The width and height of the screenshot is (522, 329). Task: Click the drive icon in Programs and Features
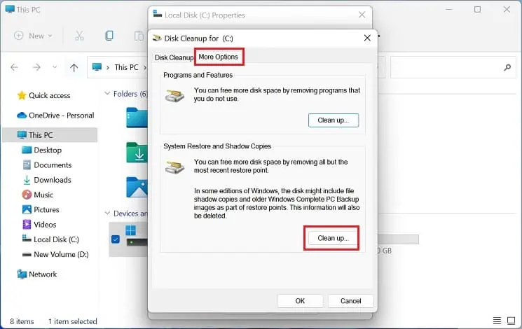pos(174,95)
